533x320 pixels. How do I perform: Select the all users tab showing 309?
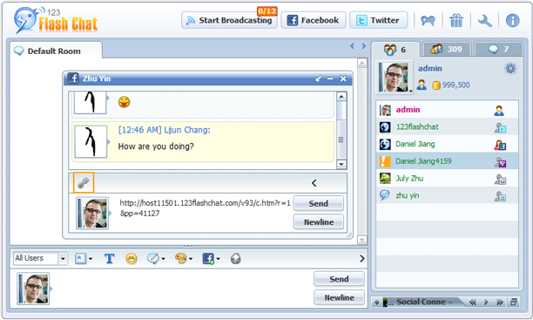click(x=446, y=50)
